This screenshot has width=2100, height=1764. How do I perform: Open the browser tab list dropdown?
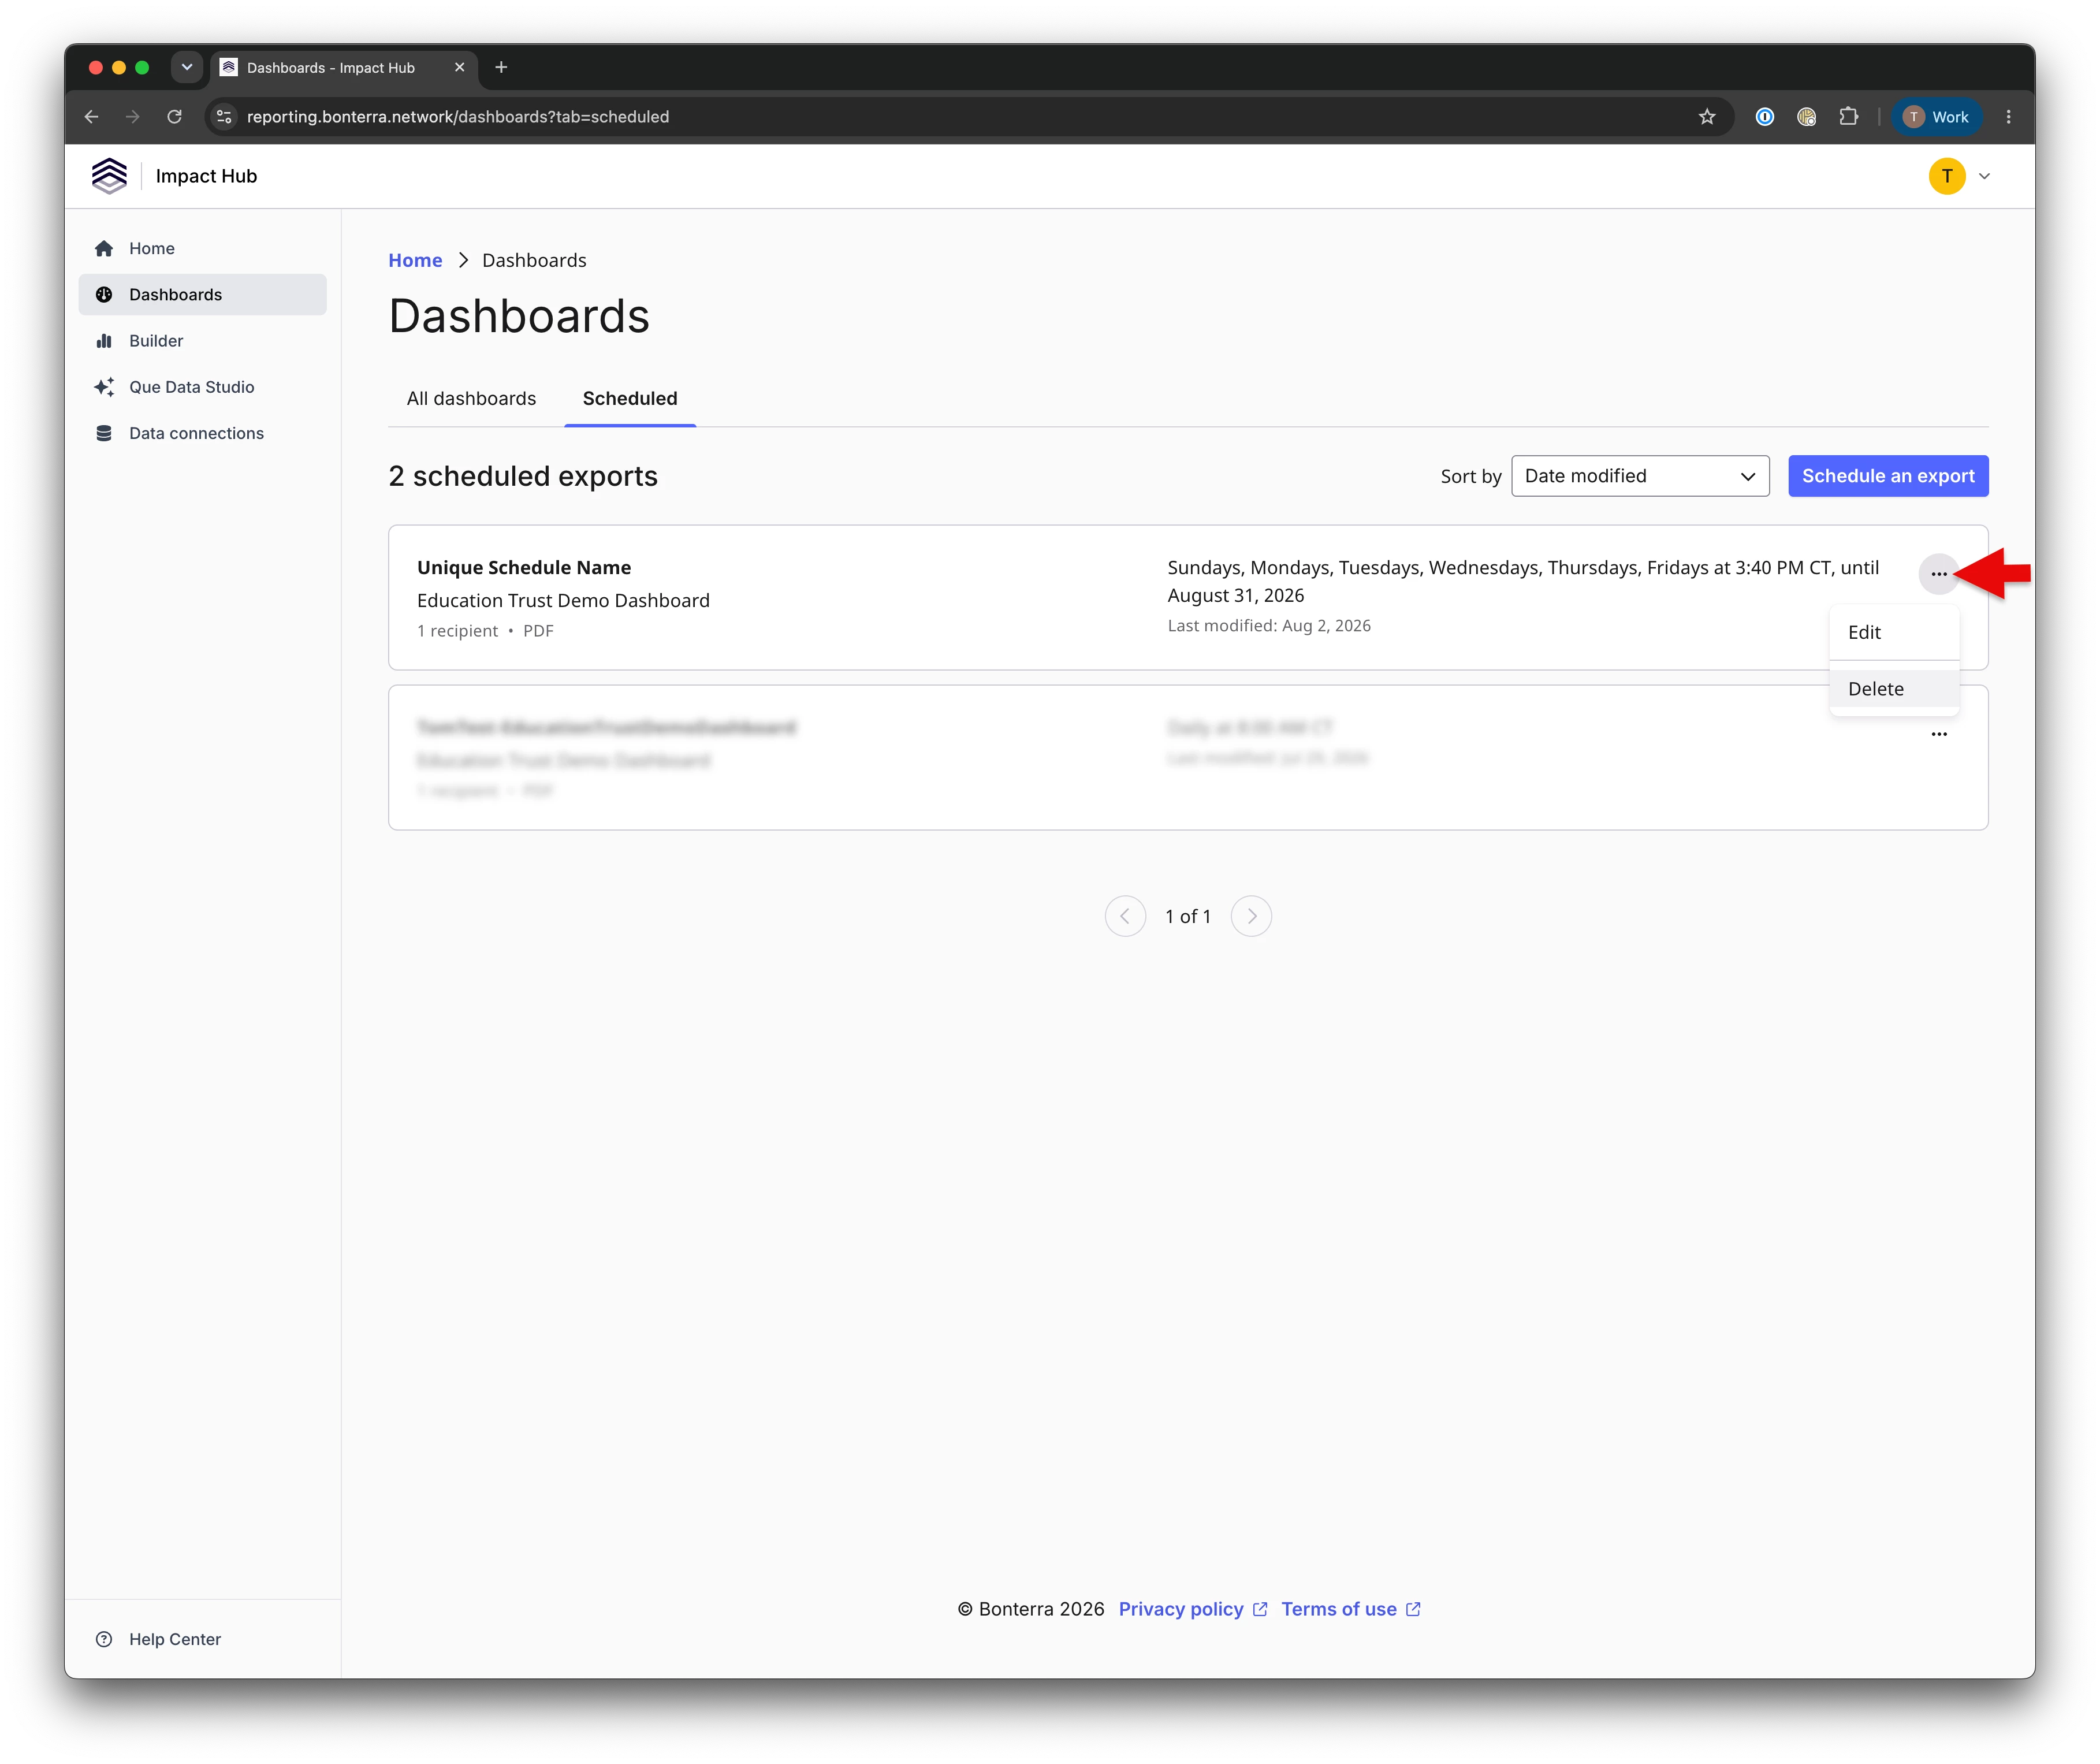coord(187,67)
